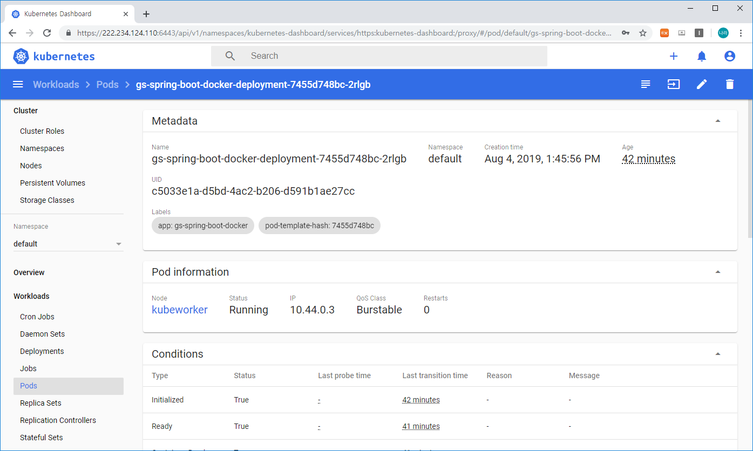Click saved password key icon
The width and height of the screenshot is (753, 451).
(x=626, y=33)
